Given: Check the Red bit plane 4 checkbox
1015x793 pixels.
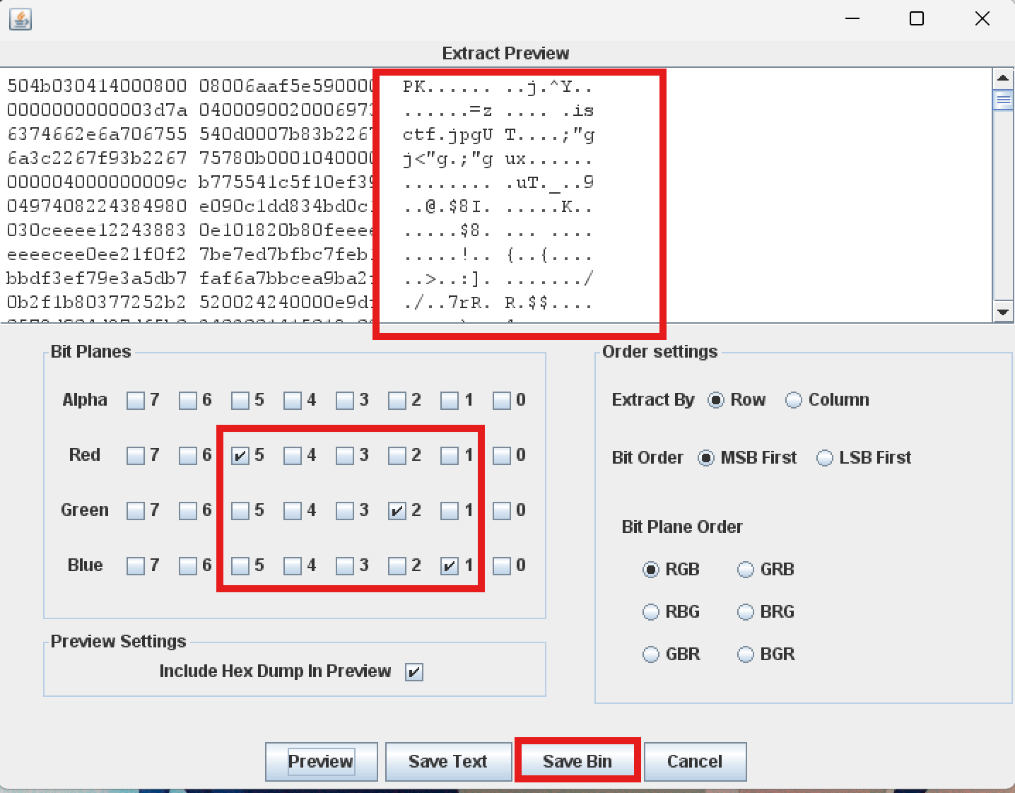Looking at the screenshot, I should pos(292,456).
